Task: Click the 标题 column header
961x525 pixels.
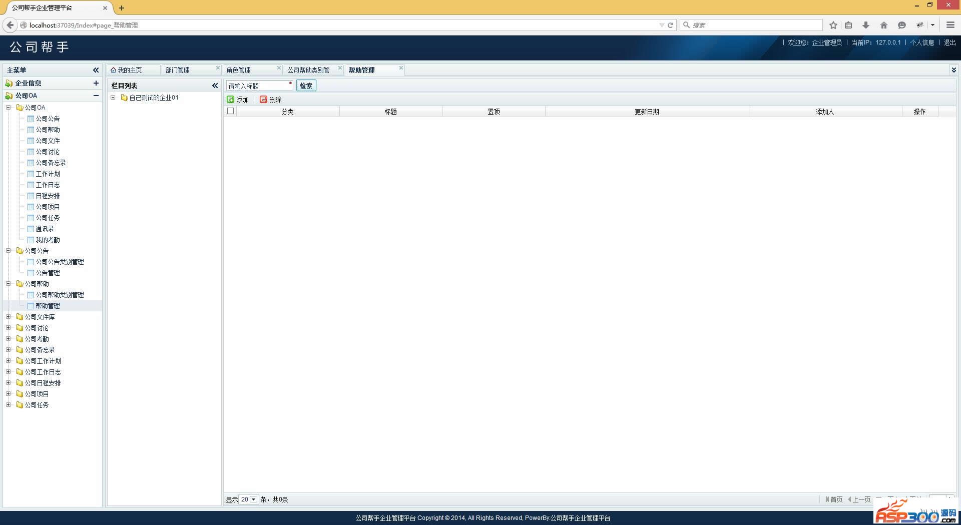Action: [390, 112]
